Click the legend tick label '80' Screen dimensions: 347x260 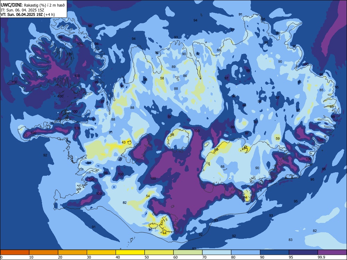coord(233,257)
